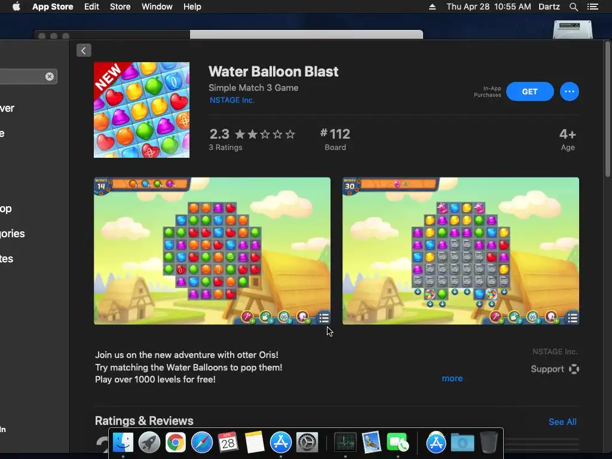
Task: View second gameplay screenshot with 30 moves
Action: tap(461, 251)
